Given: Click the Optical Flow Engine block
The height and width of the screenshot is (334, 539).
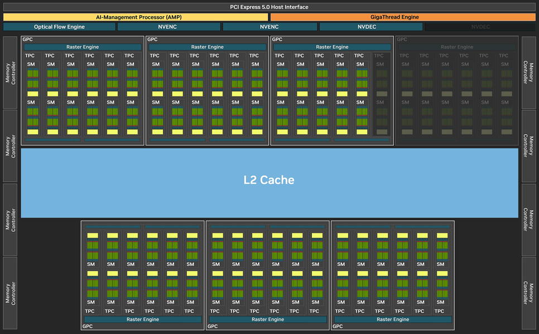Looking at the screenshot, I should pyautogui.click(x=59, y=27).
